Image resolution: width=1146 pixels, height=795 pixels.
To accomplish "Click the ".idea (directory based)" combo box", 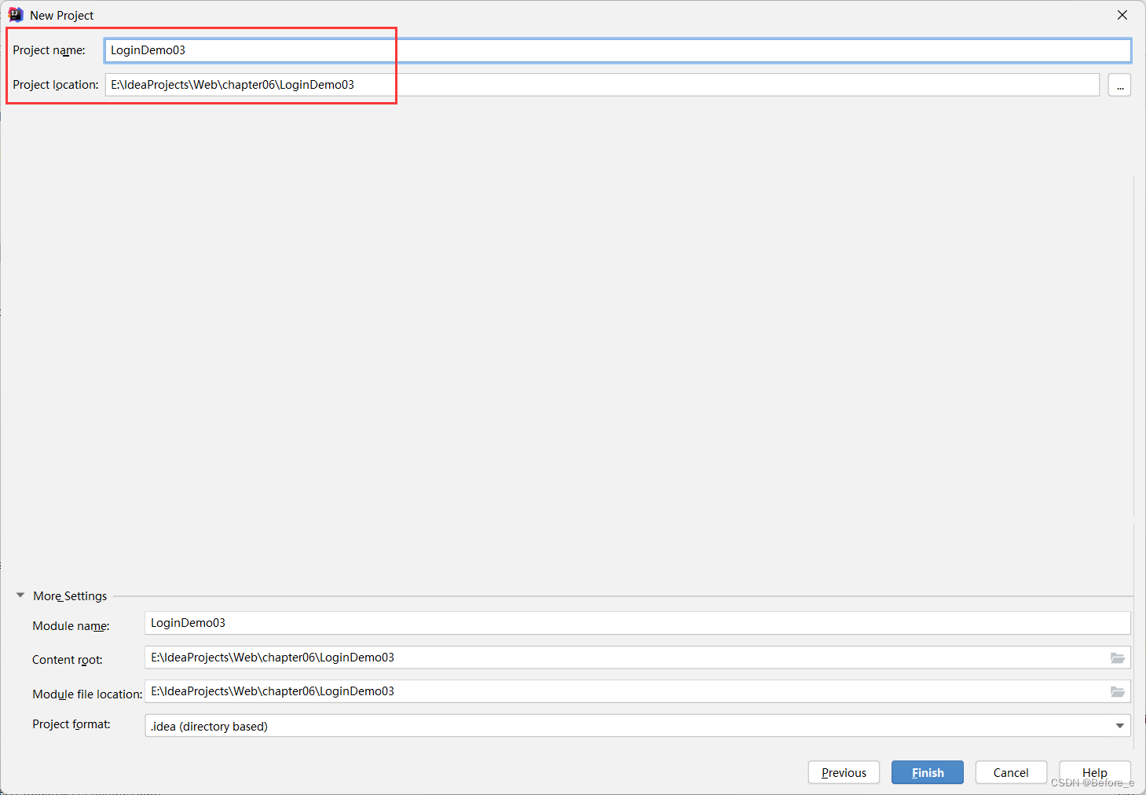I will pyautogui.click(x=550, y=725).
